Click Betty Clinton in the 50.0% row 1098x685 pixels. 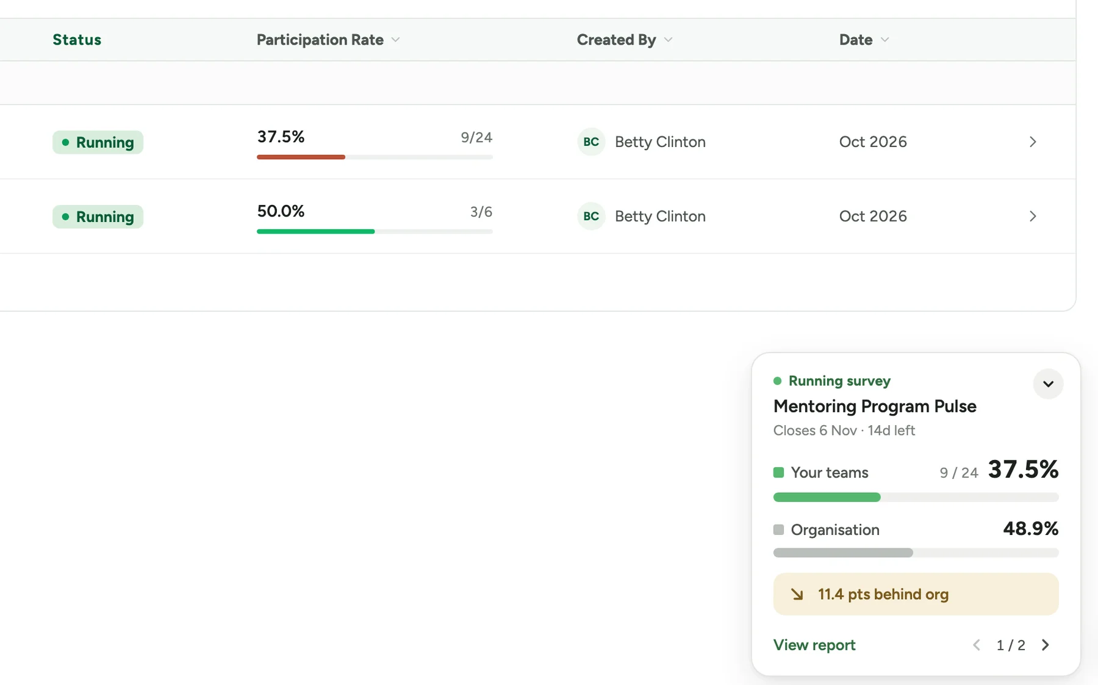(x=660, y=217)
